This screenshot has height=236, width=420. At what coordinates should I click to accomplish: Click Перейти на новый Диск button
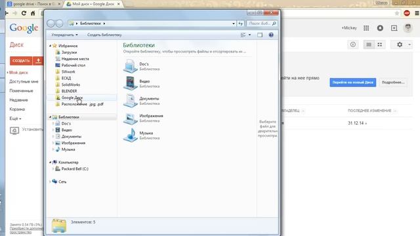tap(353, 83)
